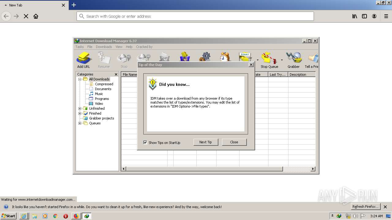
Task: Open the Firefox Library icon
Action: pos(355,16)
